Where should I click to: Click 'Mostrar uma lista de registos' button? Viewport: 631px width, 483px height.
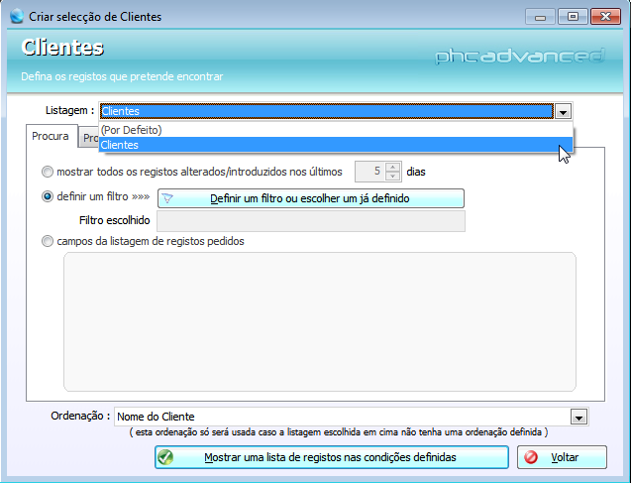(x=332, y=457)
